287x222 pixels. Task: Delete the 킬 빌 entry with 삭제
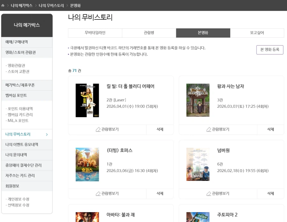160,129
